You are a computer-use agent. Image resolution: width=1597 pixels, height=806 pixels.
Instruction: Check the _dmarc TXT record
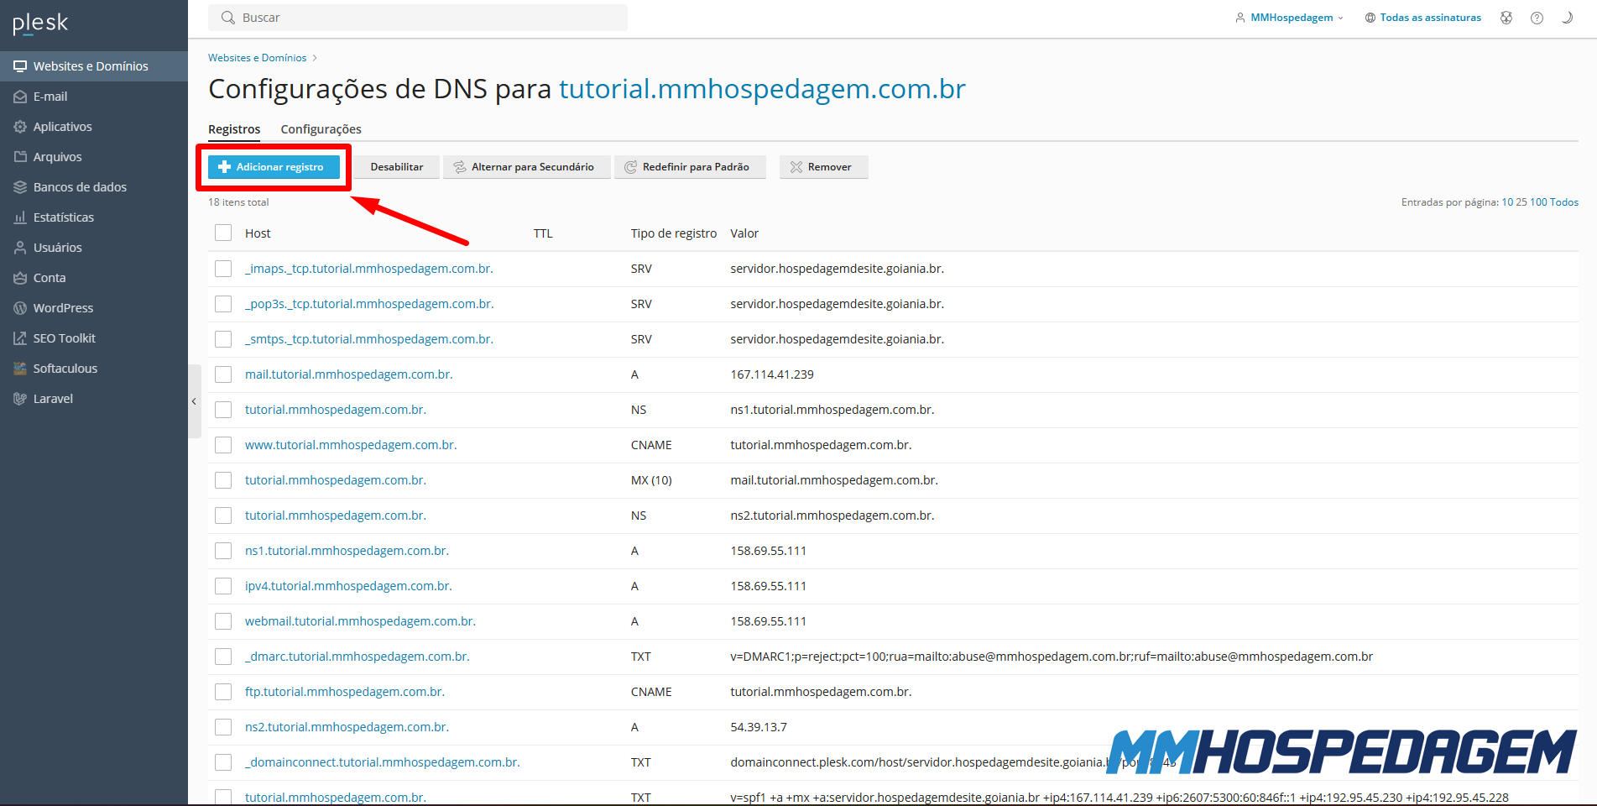point(223,657)
